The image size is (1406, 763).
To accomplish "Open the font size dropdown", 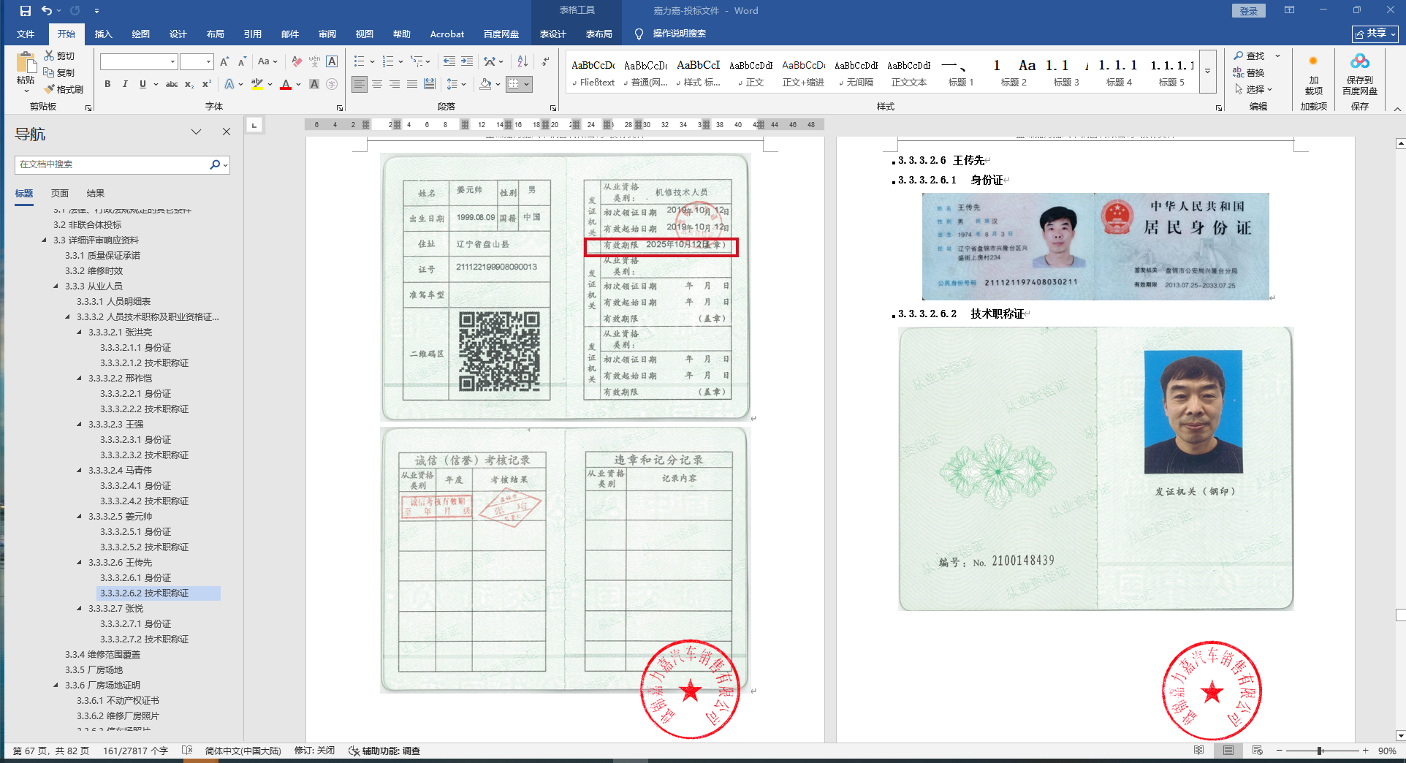I will 208,61.
